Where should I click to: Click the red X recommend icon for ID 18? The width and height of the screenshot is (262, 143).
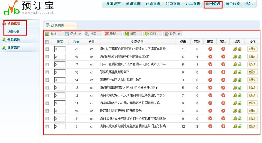210,57
